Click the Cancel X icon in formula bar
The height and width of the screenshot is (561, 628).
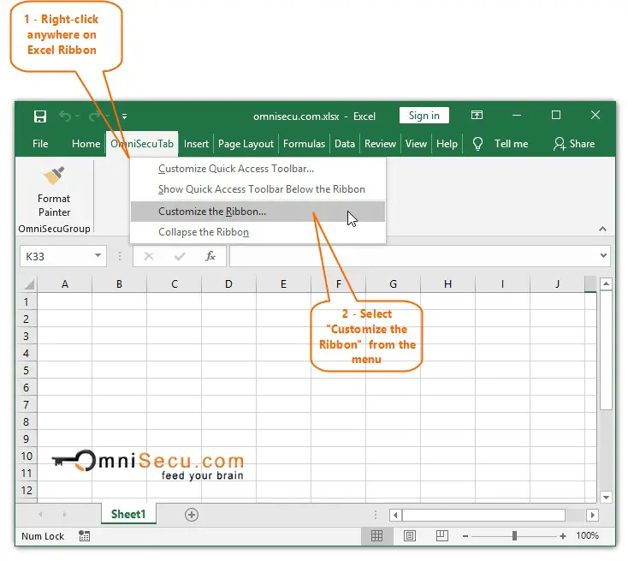tap(149, 256)
